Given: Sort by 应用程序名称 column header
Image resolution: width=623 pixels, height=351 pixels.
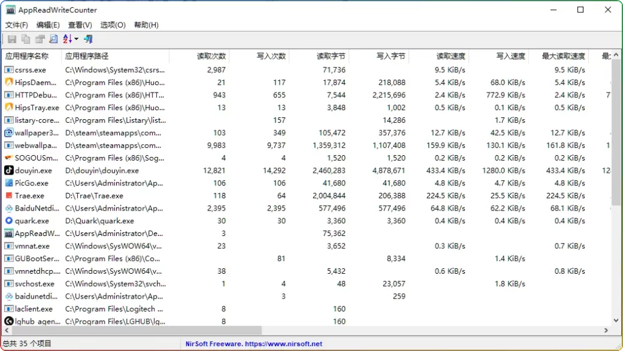Looking at the screenshot, I should click(x=32, y=56).
